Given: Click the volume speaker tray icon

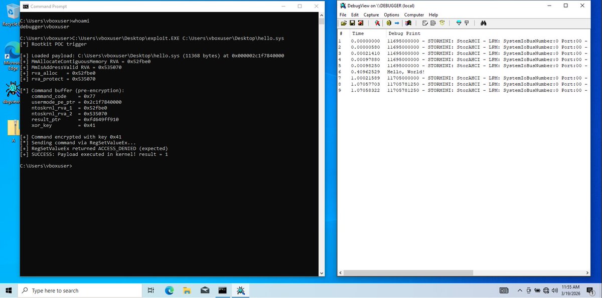Looking at the screenshot, I should (x=554, y=290).
